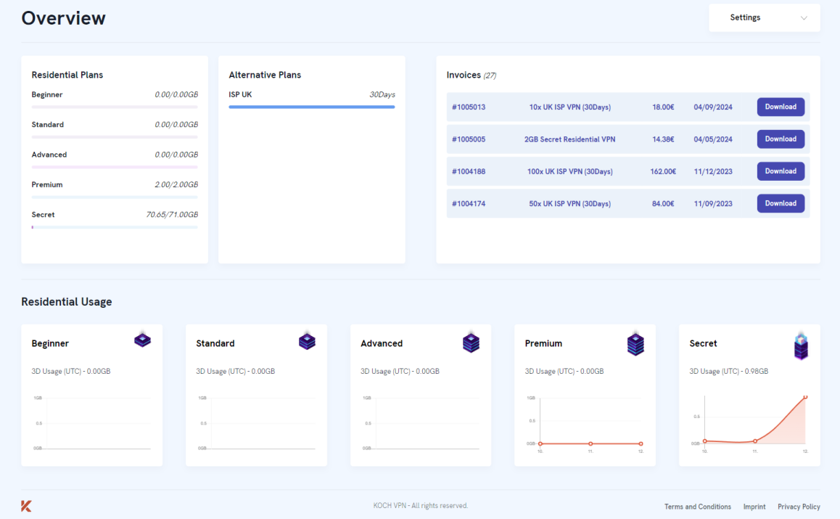Image resolution: width=840 pixels, height=519 pixels.
Task: Click '2GB Secret Residential VPN' description
Action: [570, 139]
